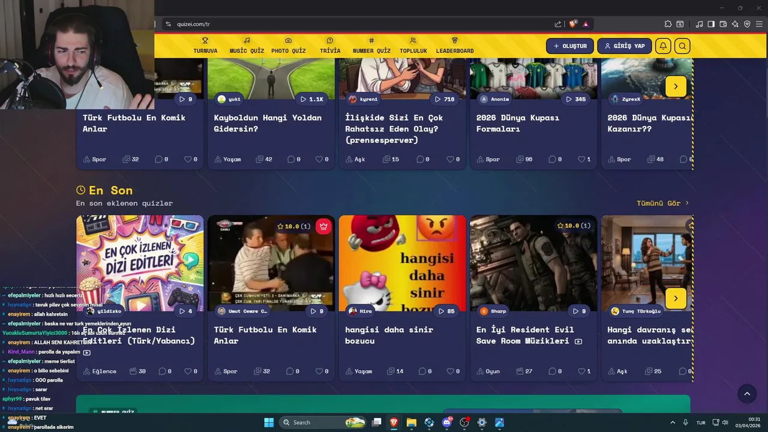Viewport: 768px width, 432px height.
Task: Click the Task View taskbar icon
Action: (x=377, y=422)
